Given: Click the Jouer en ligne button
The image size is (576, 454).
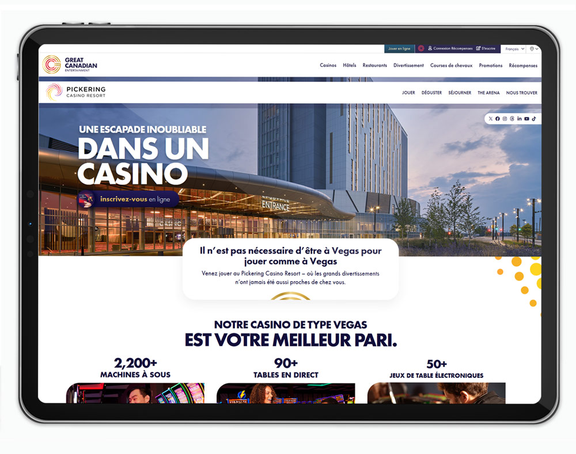Looking at the screenshot, I should pos(399,48).
